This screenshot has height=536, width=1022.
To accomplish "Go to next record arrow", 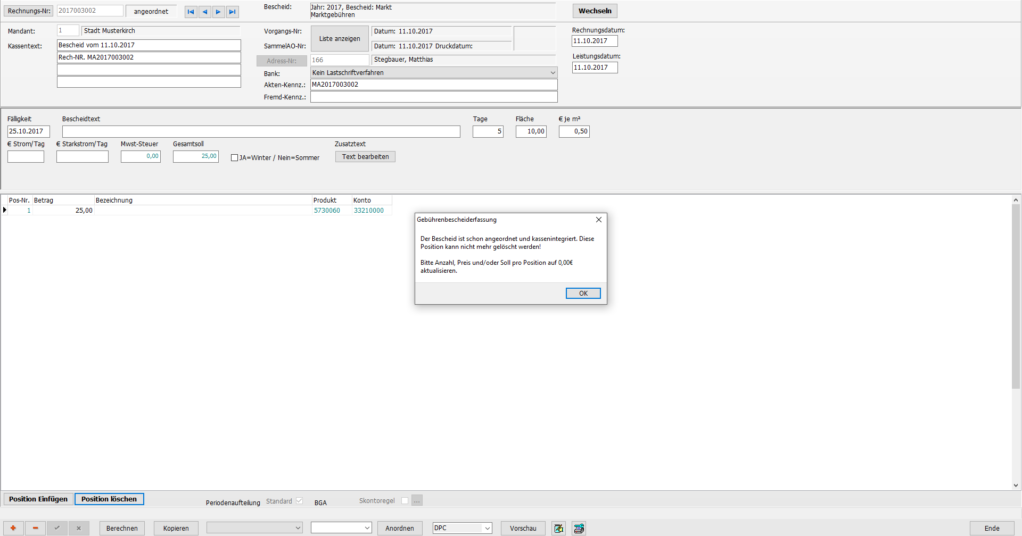I will click(x=219, y=12).
